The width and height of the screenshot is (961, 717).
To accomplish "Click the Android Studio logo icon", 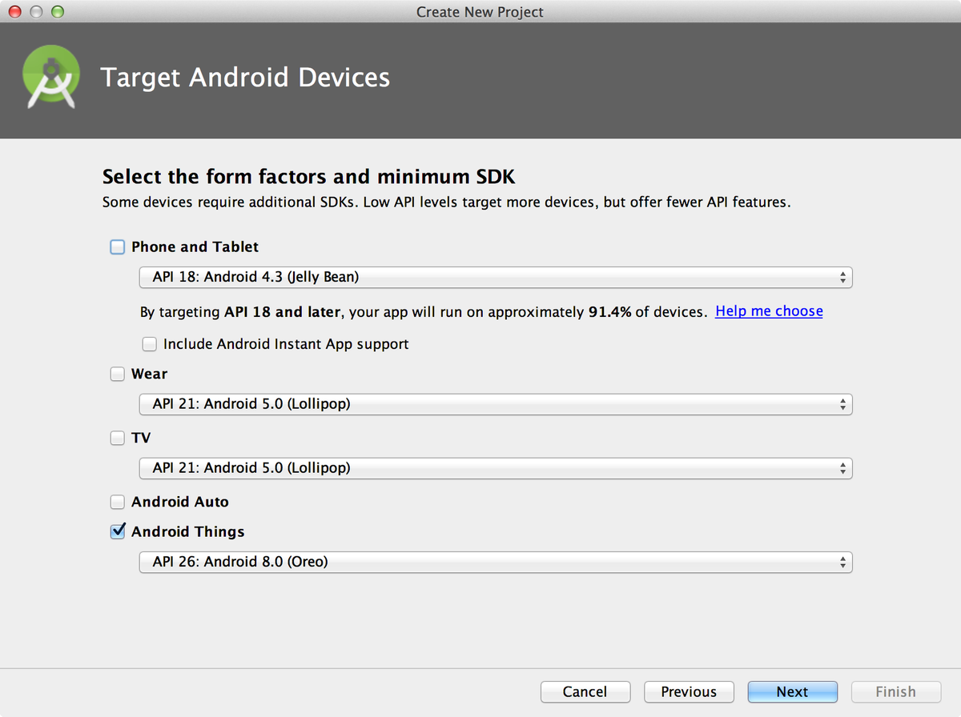I will (51, 78).
